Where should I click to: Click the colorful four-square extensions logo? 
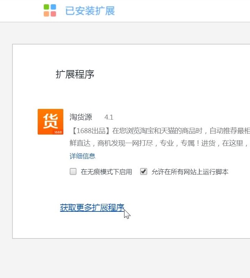point(50,10)
